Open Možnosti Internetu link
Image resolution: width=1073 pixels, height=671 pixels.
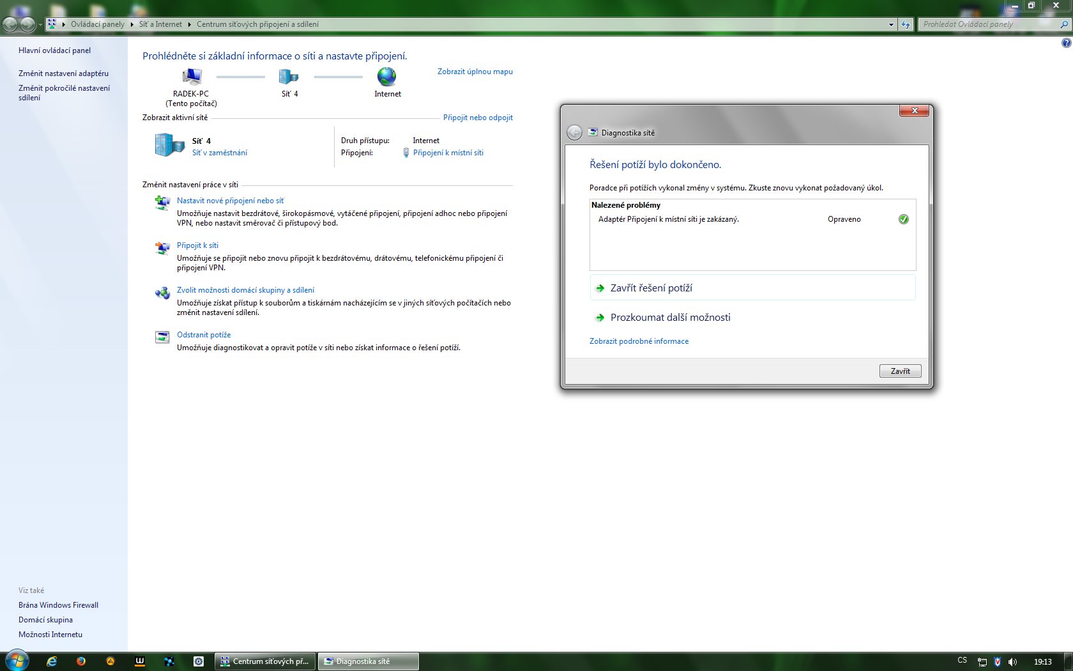(x=50, y=635)
